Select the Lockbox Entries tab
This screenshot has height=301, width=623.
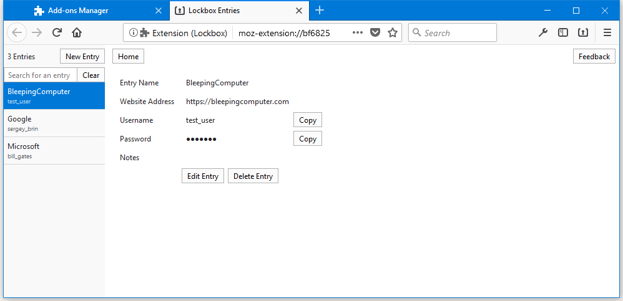point(239,11)
